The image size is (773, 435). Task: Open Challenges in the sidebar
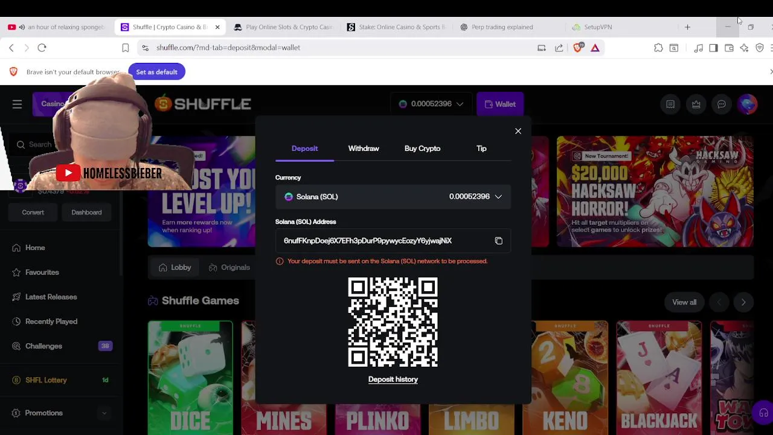point(43,346)
